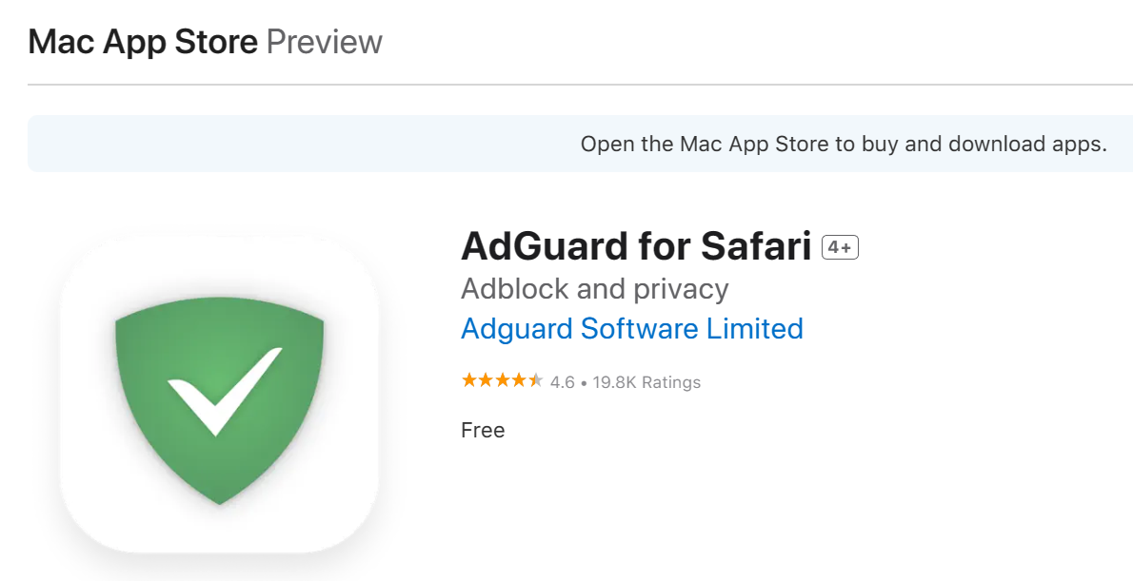Select the third orange rating star
This screenshot has height=581, width=1133.
(502, 381)
